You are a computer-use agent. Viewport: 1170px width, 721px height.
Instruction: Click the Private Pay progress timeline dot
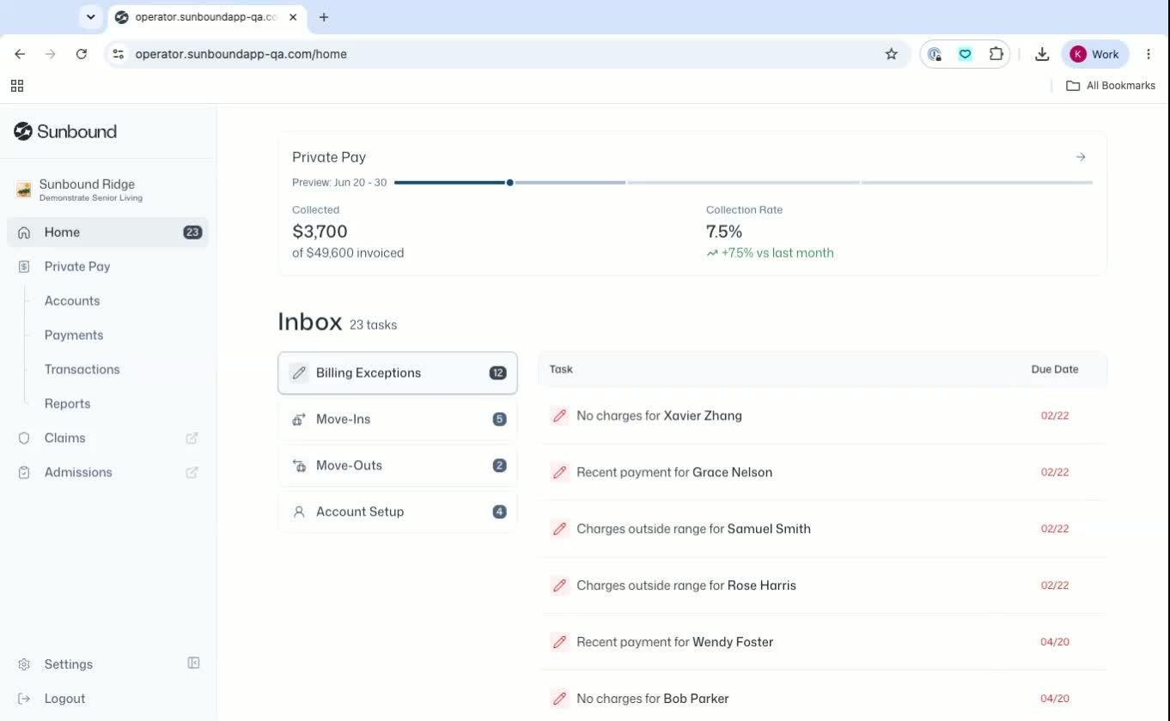point(510,182)
